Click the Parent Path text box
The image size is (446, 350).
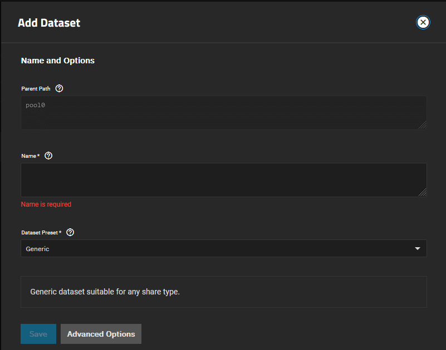coord(223,113)
